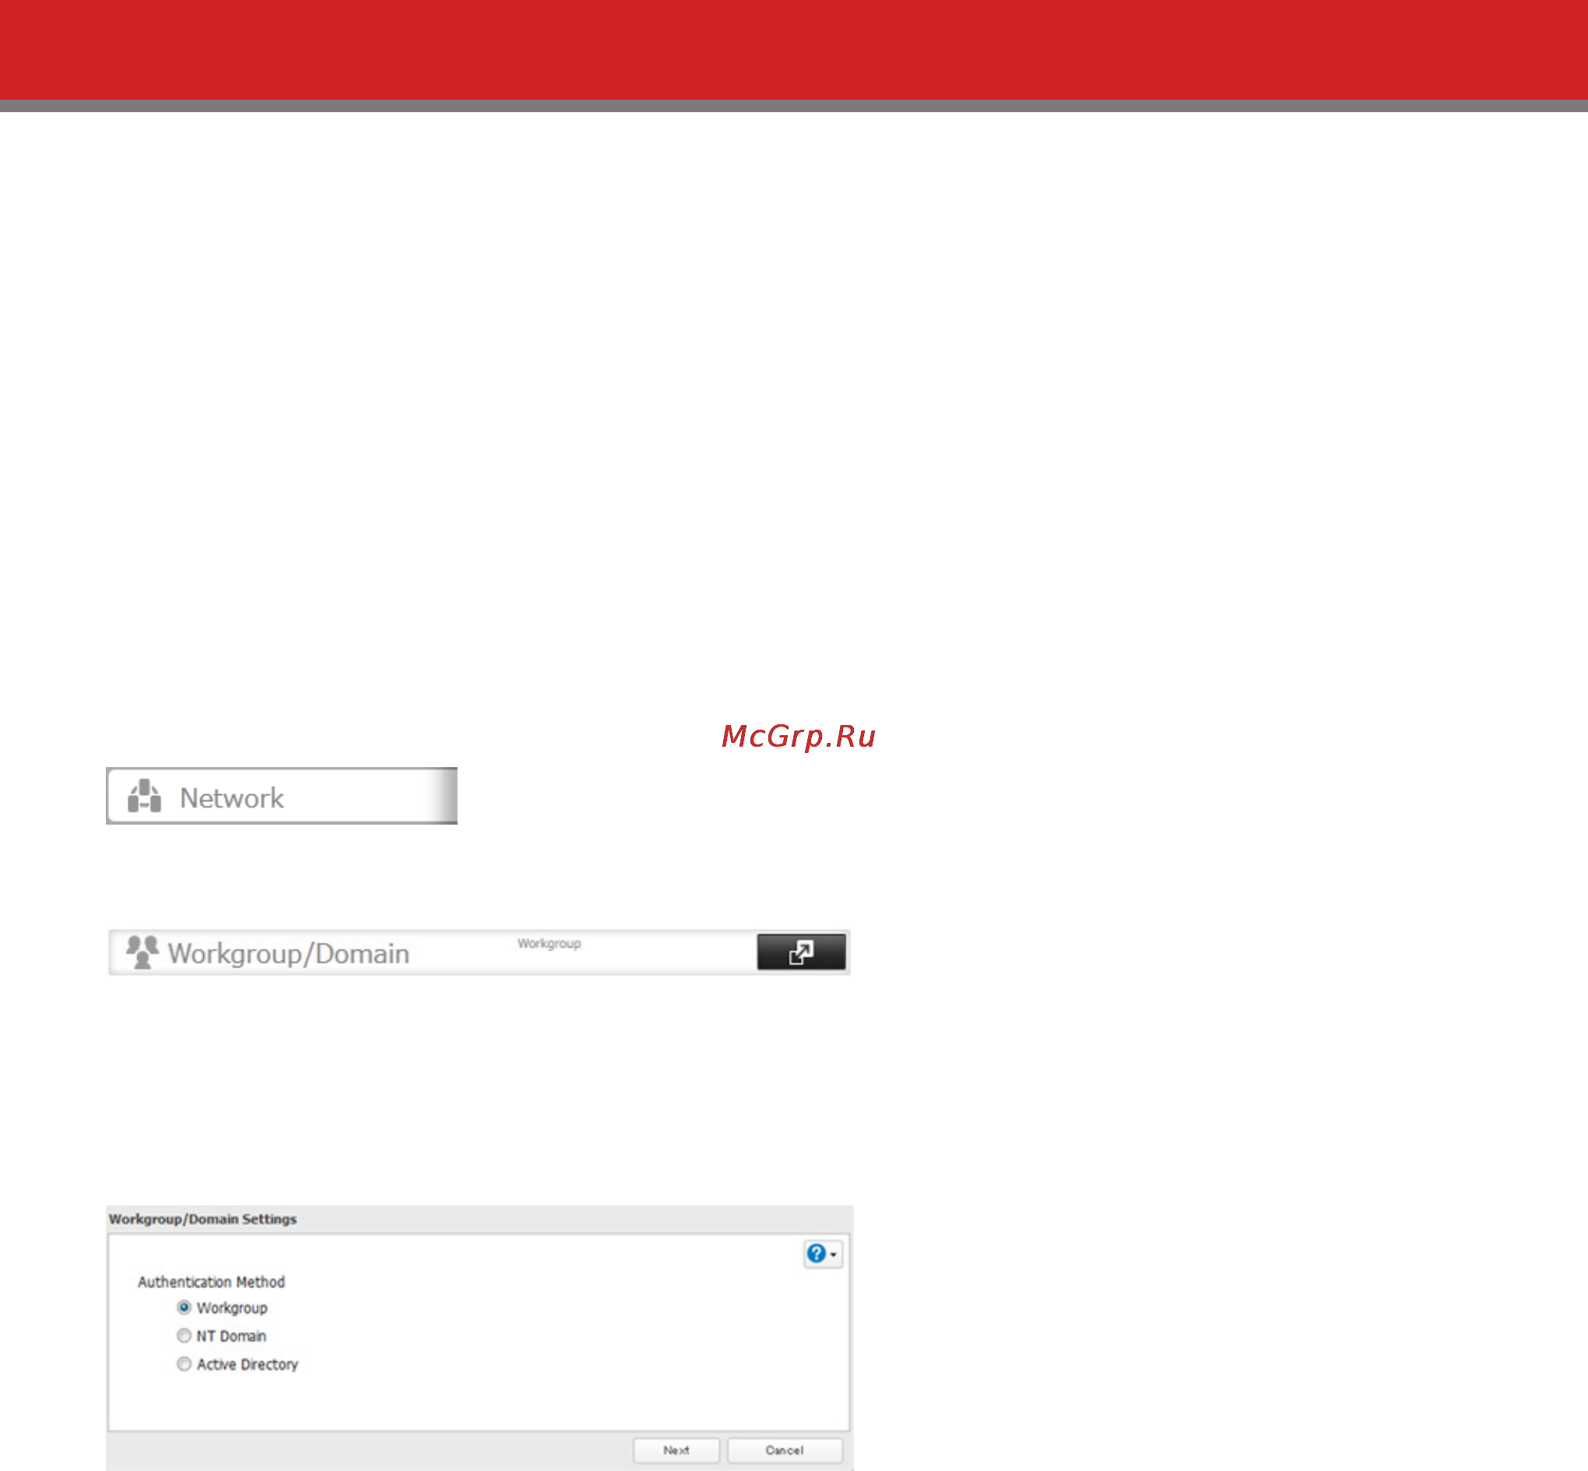The height and width of the screenshot is (1471, 1588).
Task: Click the Workgroup/Domain users icon
Action: (142, 952)
